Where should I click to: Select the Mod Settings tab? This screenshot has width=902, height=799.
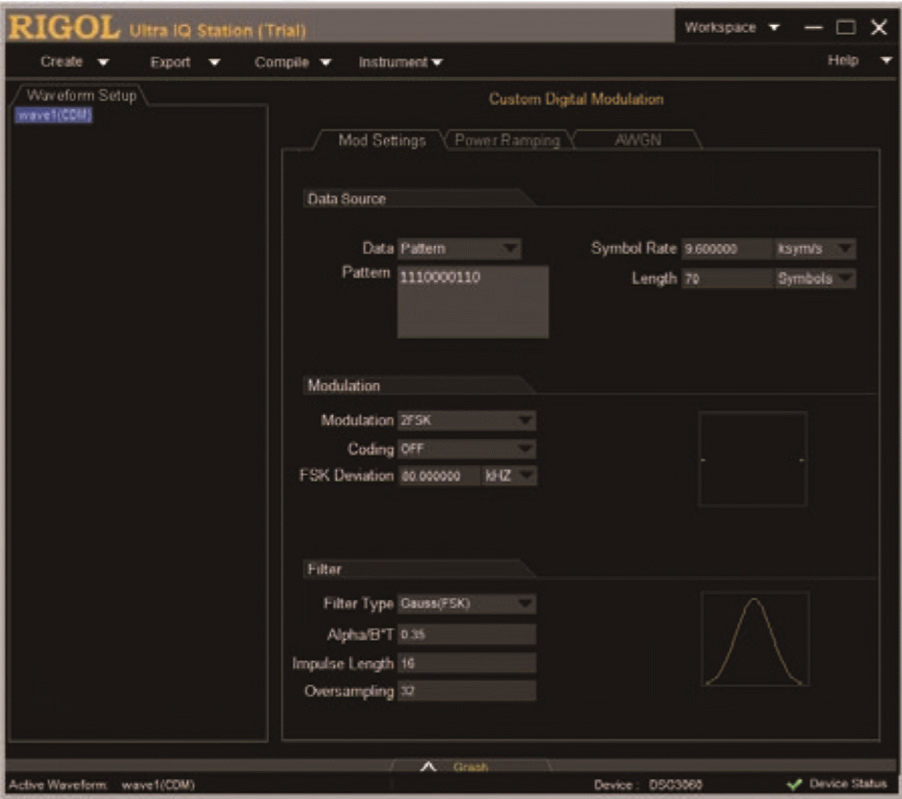(381, 140)
